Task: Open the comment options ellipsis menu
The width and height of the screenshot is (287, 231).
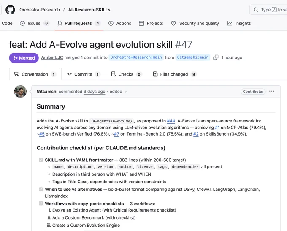Action: pyautogui.click(x=272, y=91)
